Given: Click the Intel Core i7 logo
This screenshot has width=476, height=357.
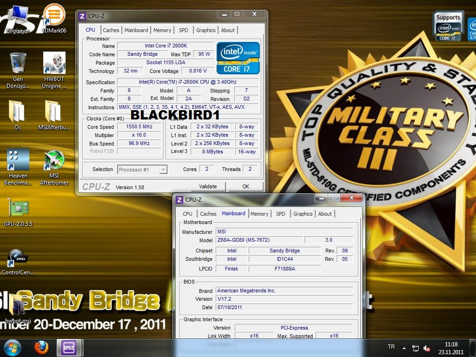Looking at the screenshot, I should pos(238,58).
